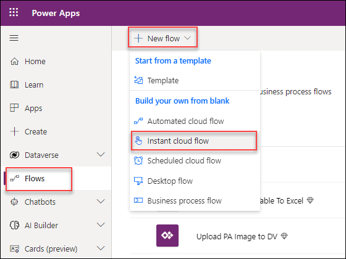Click the Automated cloud flow icon
This screenshot has height=259, width=346.
coord(138,121)
